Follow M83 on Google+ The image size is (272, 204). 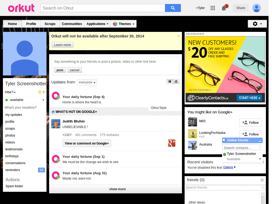pos(250,123)
